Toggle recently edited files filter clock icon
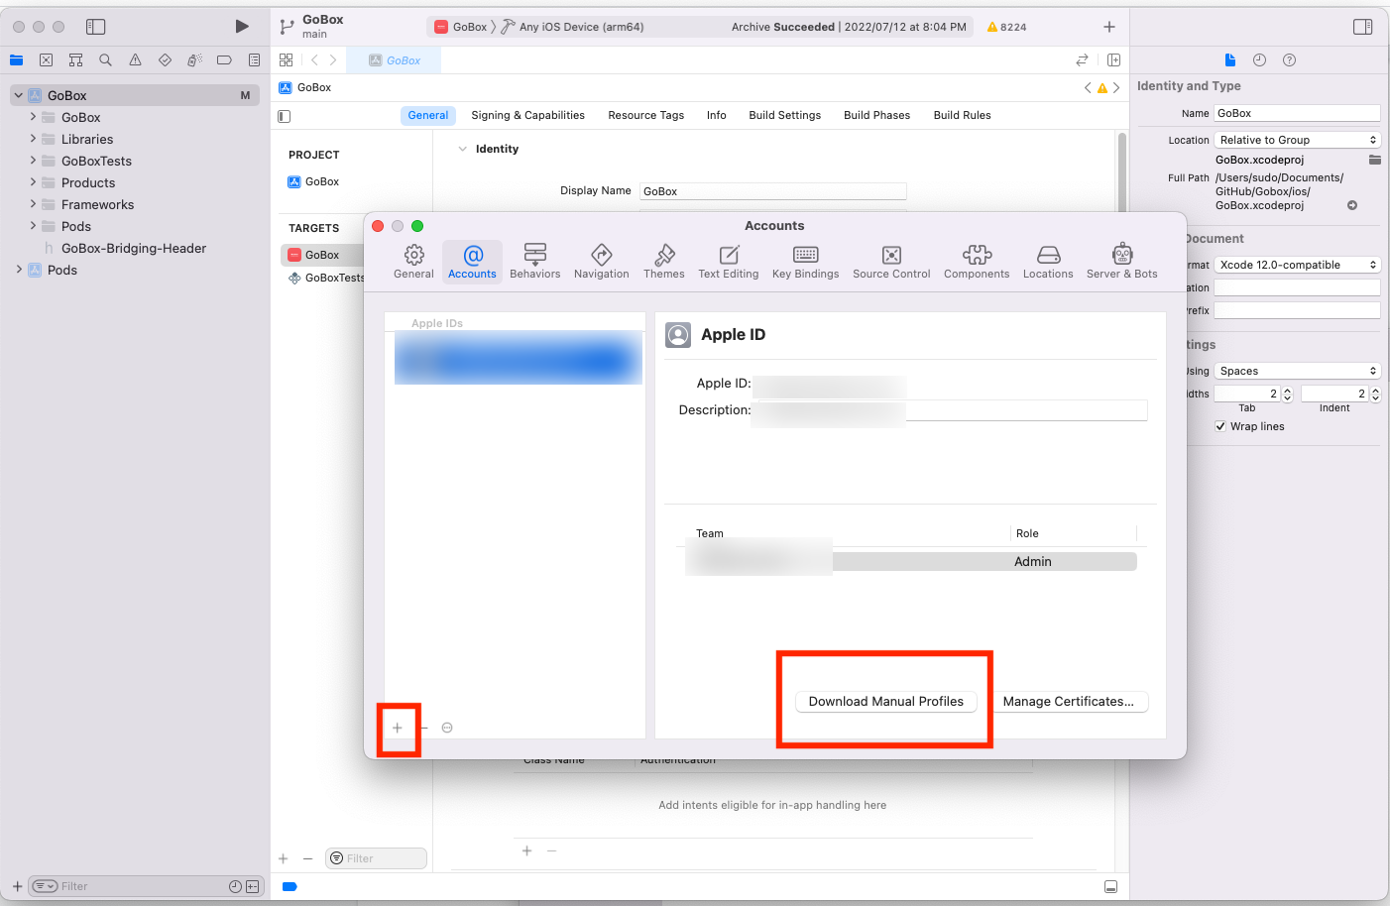Screen dimensions: 1390x906 pyautogui.click(x=235, y=886)
